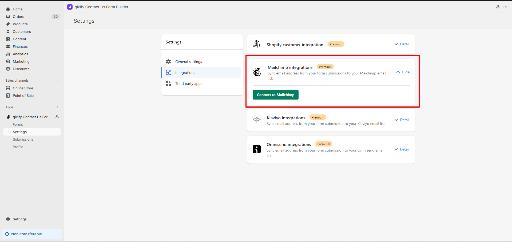Unpin qikify app using sidebar pin icon
This screenshot has height=242, width=512.
point(57,117)
